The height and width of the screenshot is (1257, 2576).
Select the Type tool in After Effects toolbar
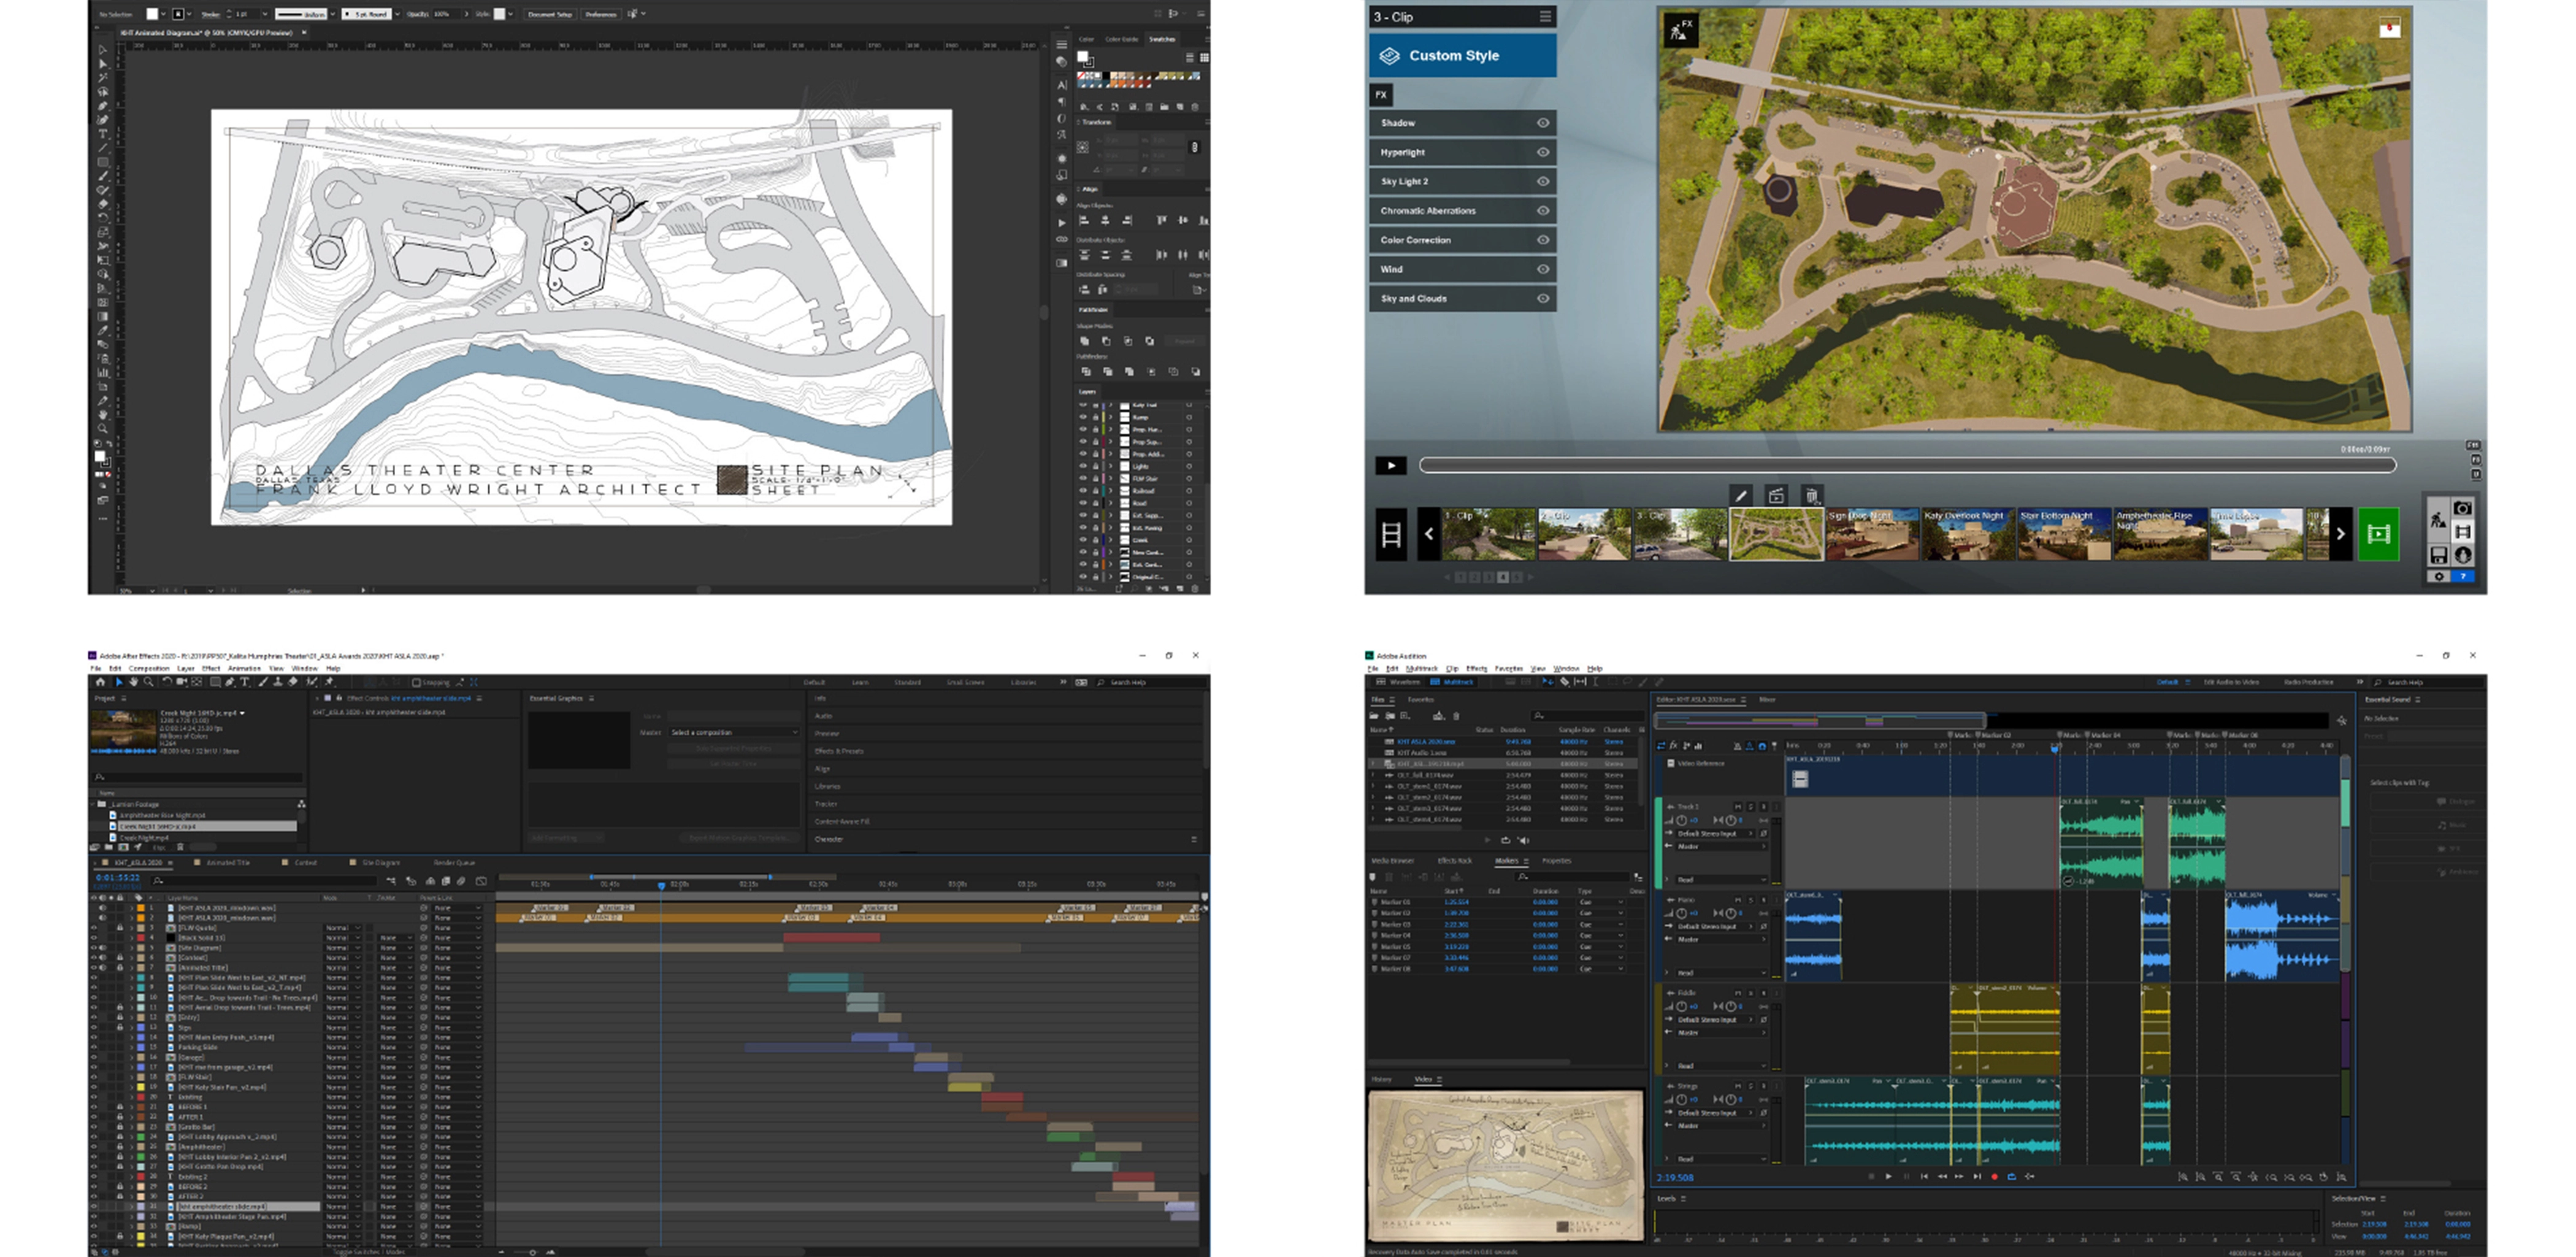coord(245,682)
